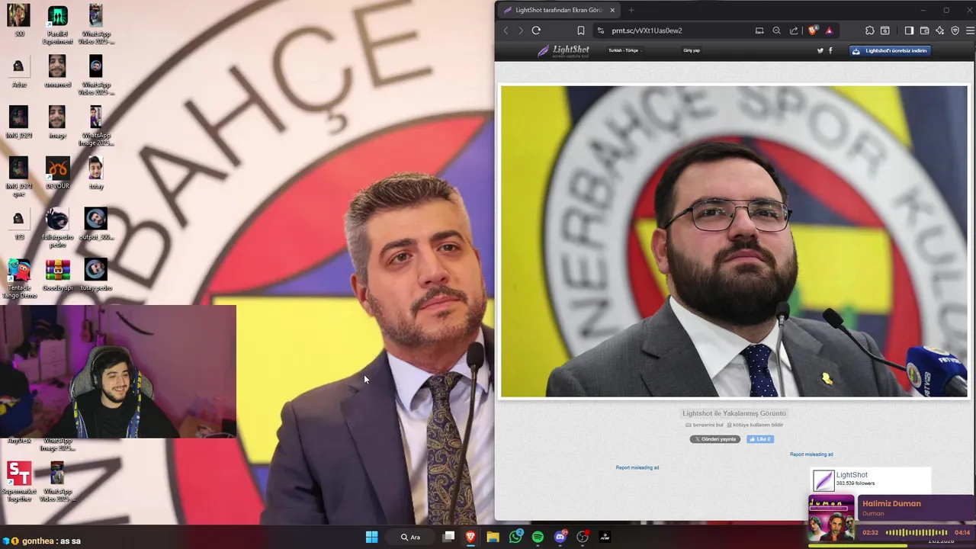Open Windows Start menu

point(371,537)
